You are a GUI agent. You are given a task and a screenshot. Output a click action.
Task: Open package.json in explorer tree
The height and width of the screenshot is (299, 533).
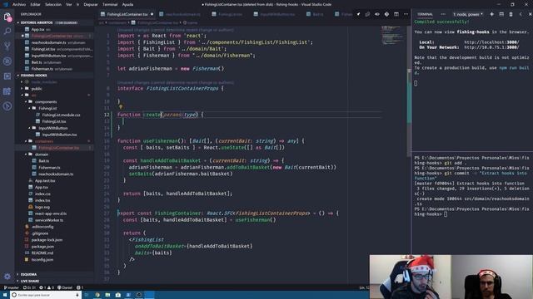pyautogui.click(x=42, y=247)
